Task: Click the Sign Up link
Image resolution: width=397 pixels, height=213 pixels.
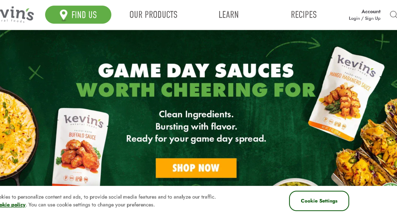Action: 373,18
